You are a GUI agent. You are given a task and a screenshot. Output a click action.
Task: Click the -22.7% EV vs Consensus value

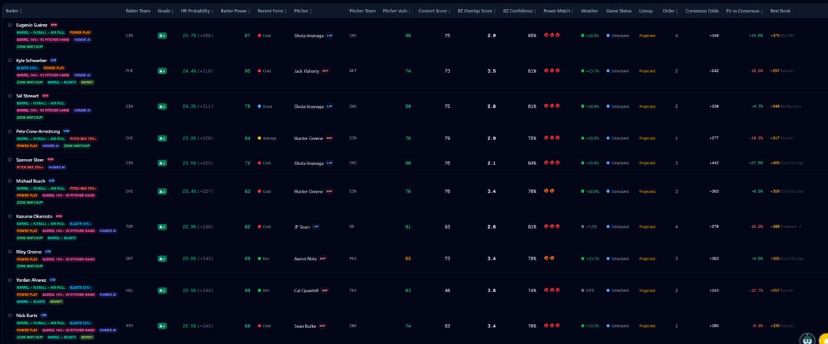click(755, 290)
